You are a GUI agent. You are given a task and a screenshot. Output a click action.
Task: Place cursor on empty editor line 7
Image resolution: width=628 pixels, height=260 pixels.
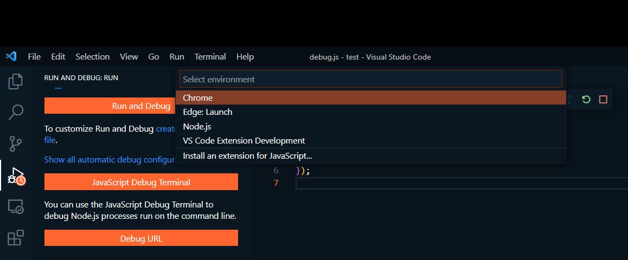click(462, 183)
